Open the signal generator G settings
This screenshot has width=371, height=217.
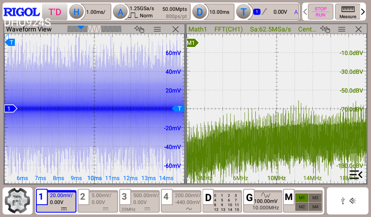coord(262,201)
